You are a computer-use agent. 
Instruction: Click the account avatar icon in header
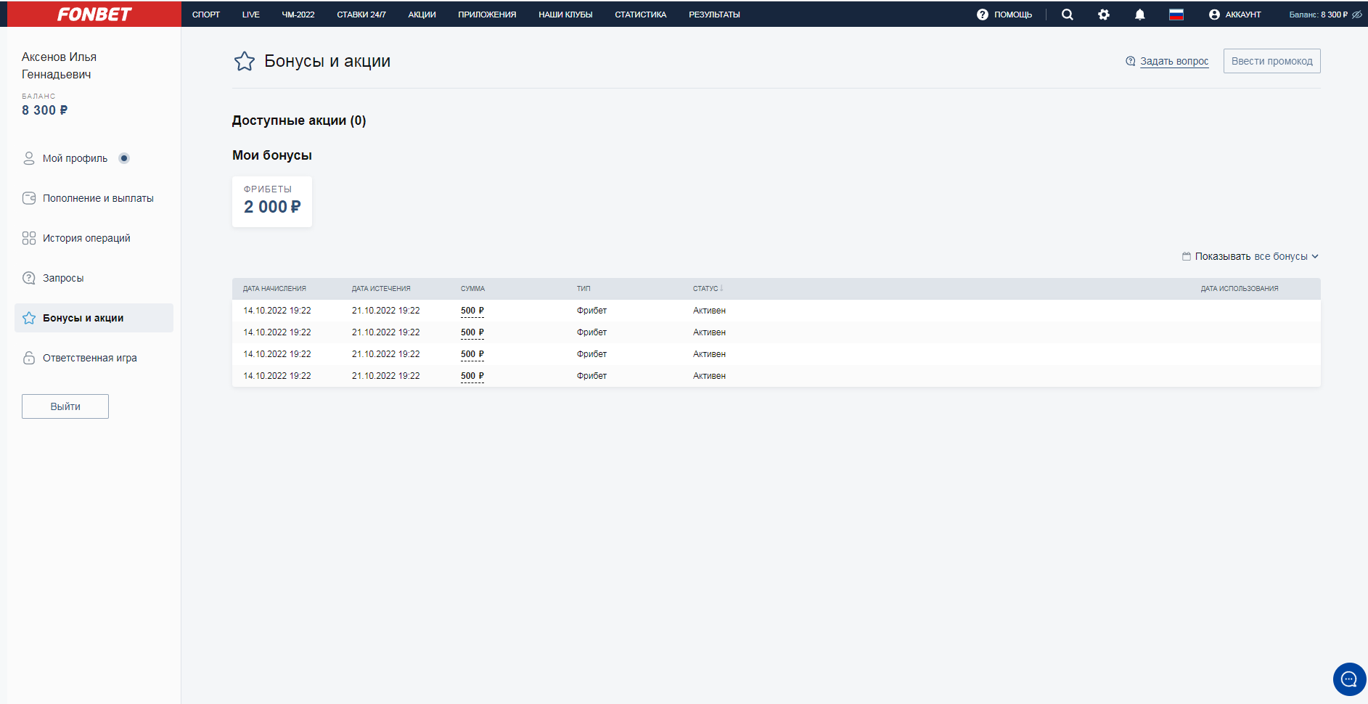coord(1214,15)
